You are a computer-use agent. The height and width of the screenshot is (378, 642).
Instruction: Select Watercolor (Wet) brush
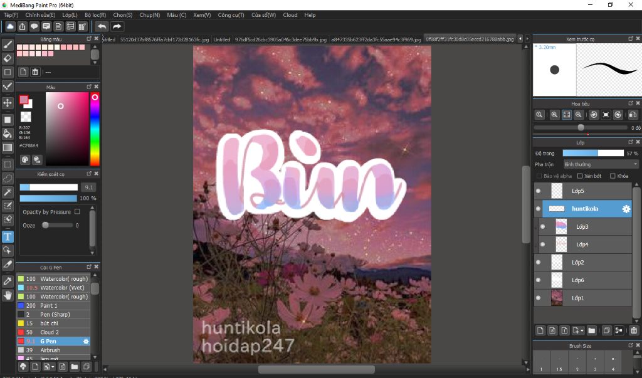53,288
